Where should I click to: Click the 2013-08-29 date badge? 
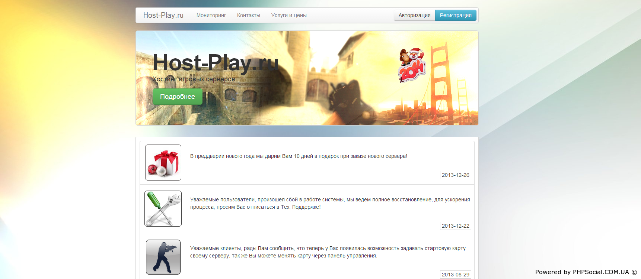click(455, 275)
